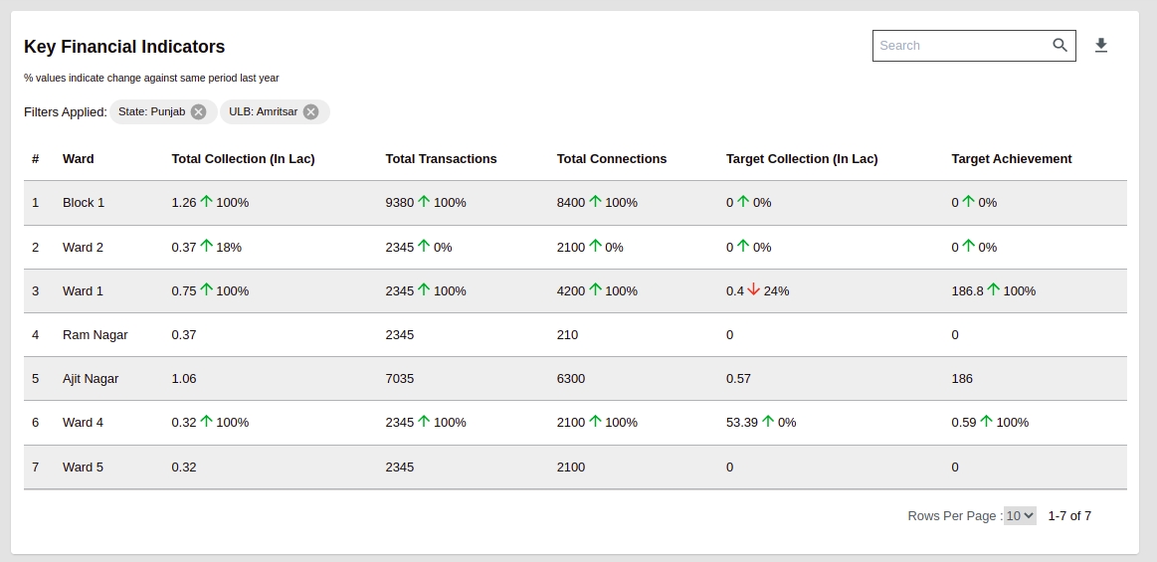Open the Ward 5 entry
The width and height of the screenshot is (1157, 562).
(83, 468)
